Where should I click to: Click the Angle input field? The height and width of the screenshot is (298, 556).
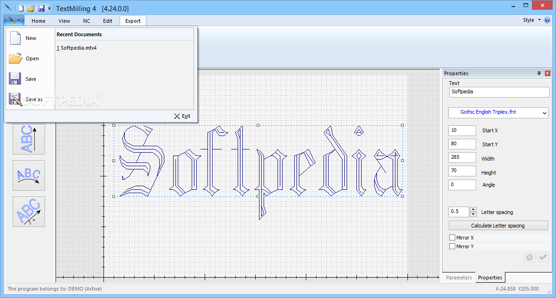click(462, 185)
